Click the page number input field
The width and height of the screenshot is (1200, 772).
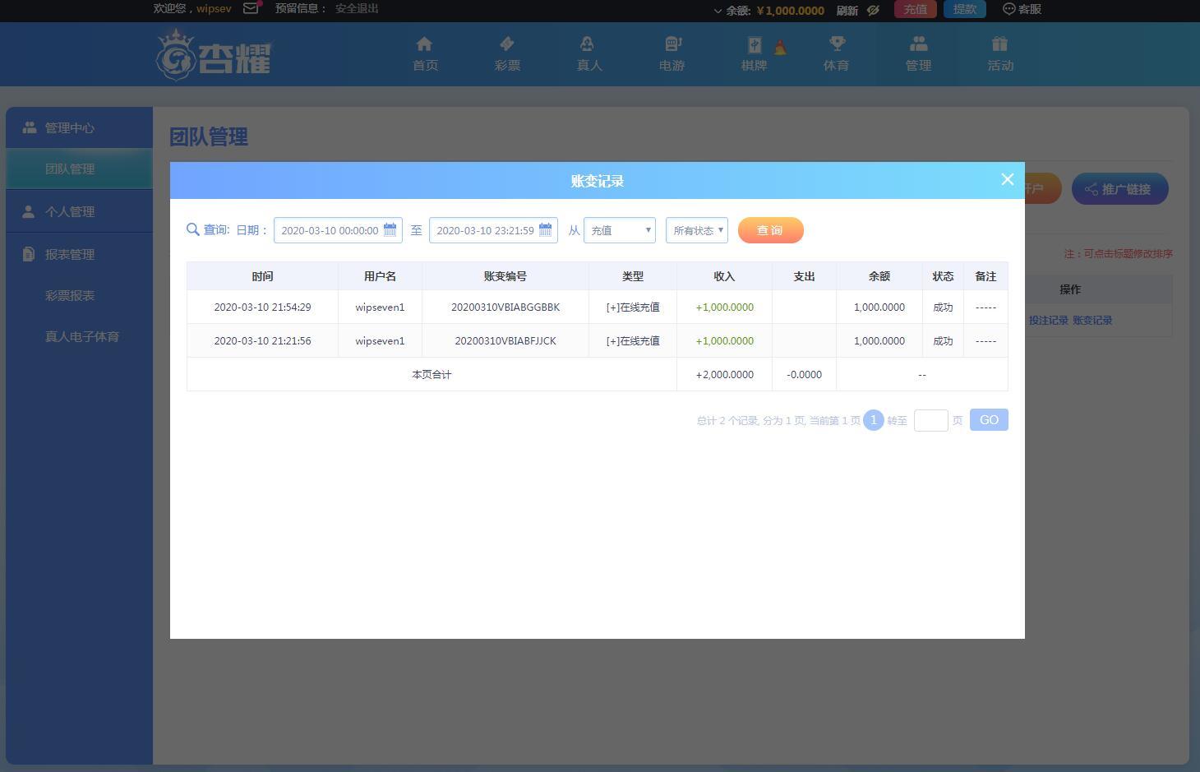pyautogui.click(x=931, y=420)
